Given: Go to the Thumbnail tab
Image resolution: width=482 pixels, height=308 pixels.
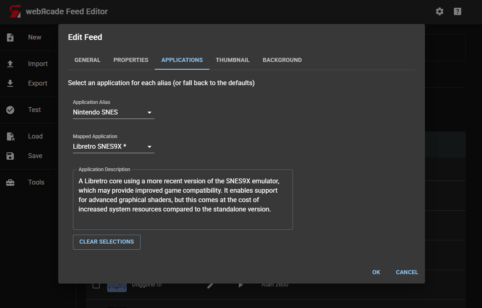Looking at the screenshot, I should [x=233, y=60].
